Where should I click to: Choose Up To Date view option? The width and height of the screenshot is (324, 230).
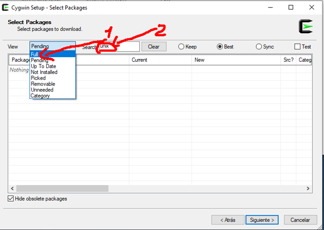[44, 66]
